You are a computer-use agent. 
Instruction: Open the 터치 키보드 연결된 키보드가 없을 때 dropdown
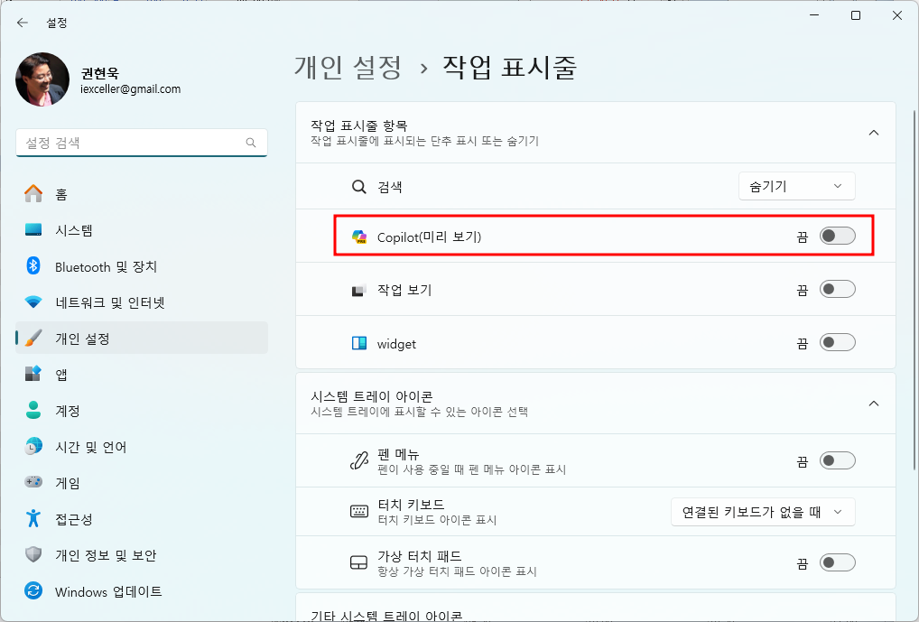click(x=763, y=512)
